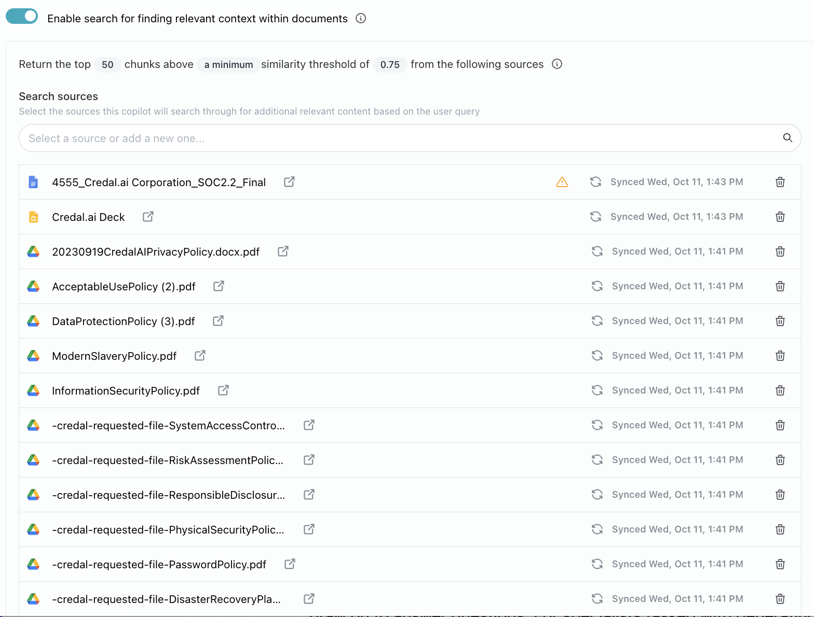Image resolution: width=814 pixels, height=617 pixels.
Task: Resync the DisasterRecoveryPla... file source
Action: (x=597, y=599)
